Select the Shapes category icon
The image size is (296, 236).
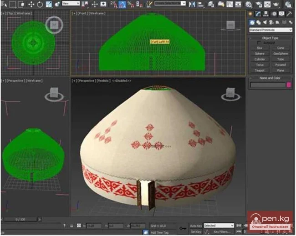coord(258,22)
